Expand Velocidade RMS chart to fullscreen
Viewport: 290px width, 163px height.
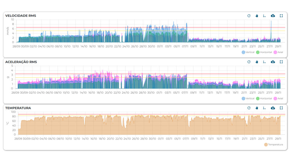click(281, 16)
